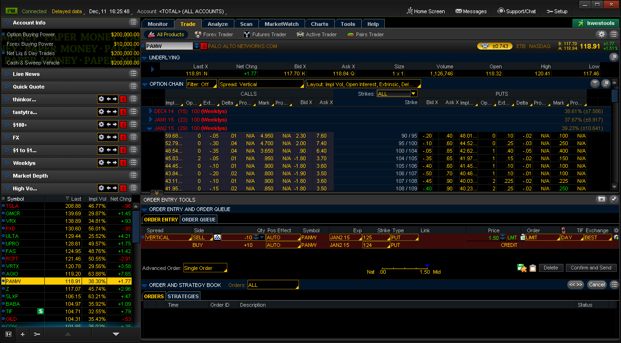This screenshot has height=343, width=621.
Task: Click the camera icon in Order Entry Tools
Action: point(602,199)
